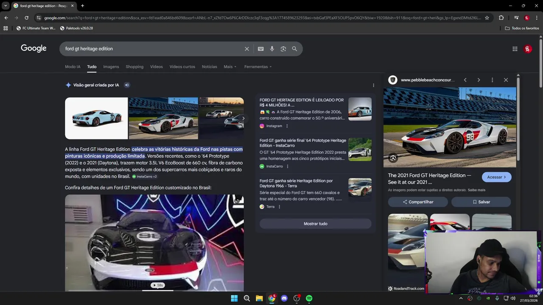This screenshot has height=305, width=543.
Task: Open AI overview more options menu
Action: [373, 85]
